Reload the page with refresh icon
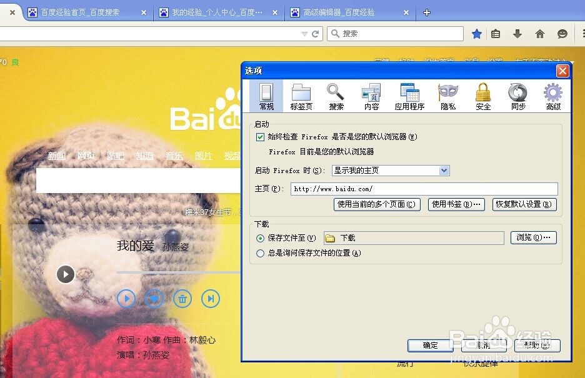Screen dimensions: 585x378 tap(315, 34)
